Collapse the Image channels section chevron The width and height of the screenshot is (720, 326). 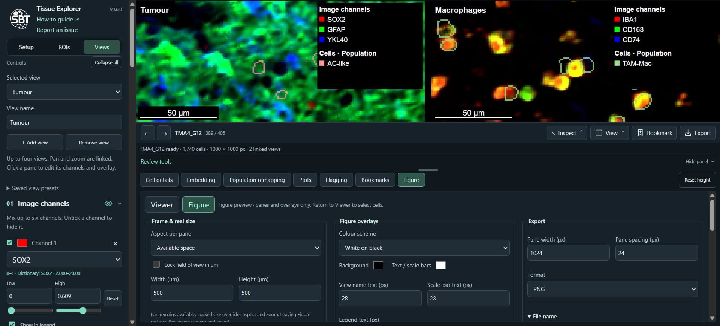(120, 203)
